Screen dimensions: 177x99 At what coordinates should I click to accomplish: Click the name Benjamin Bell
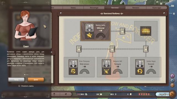[118, 61]
